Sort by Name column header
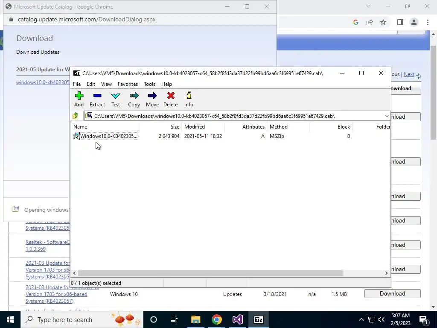Viewport: 437px width, 328px height. click(x=105, y=126)
